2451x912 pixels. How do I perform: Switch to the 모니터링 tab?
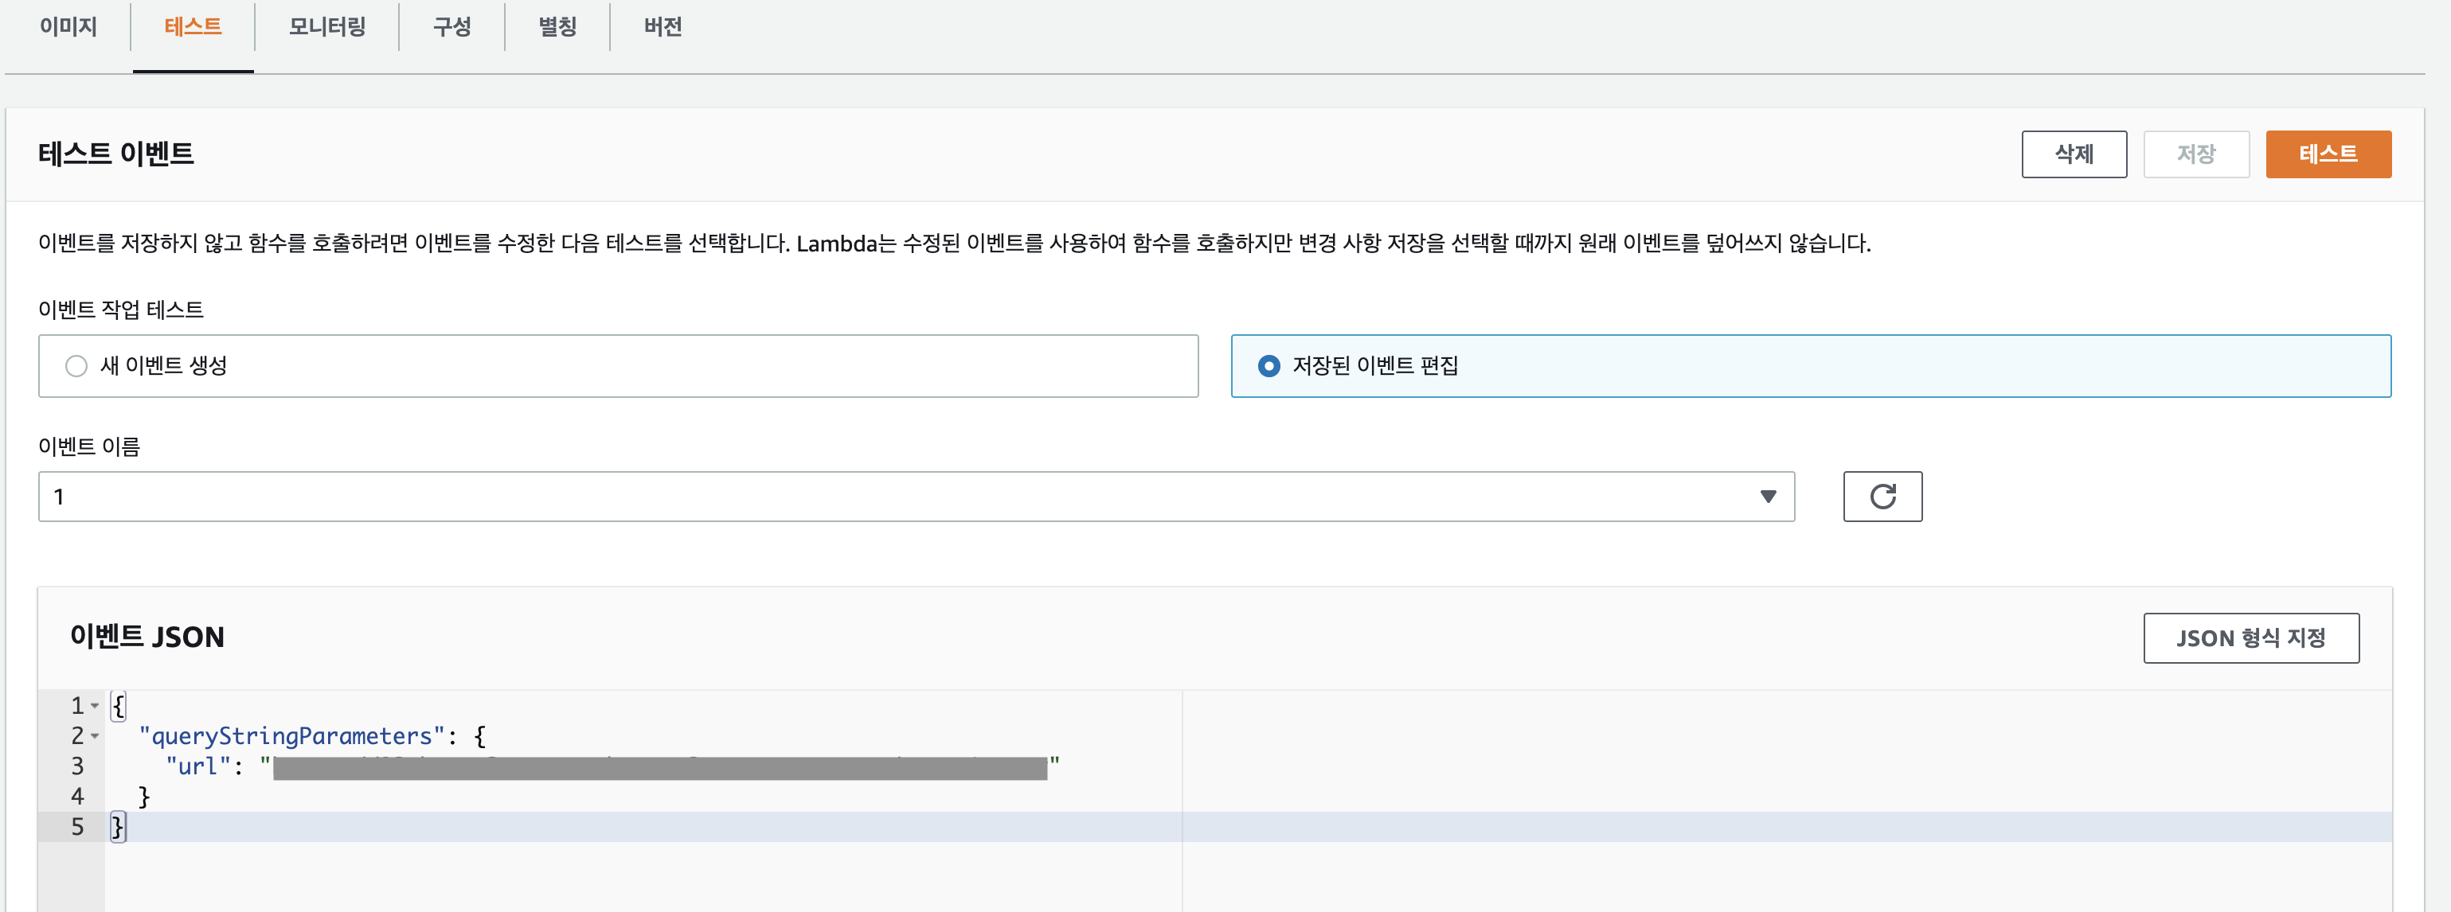tap(326, 26)
